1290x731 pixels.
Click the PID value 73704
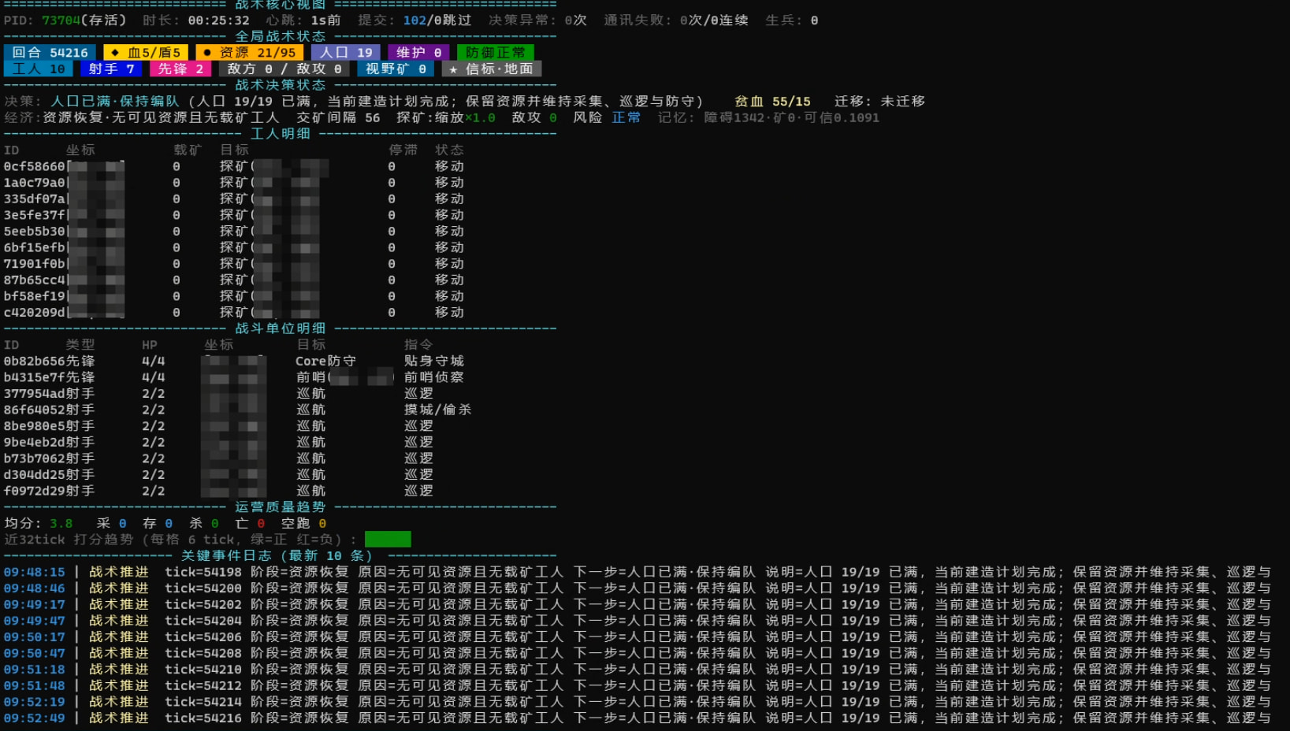coord(61,20)
